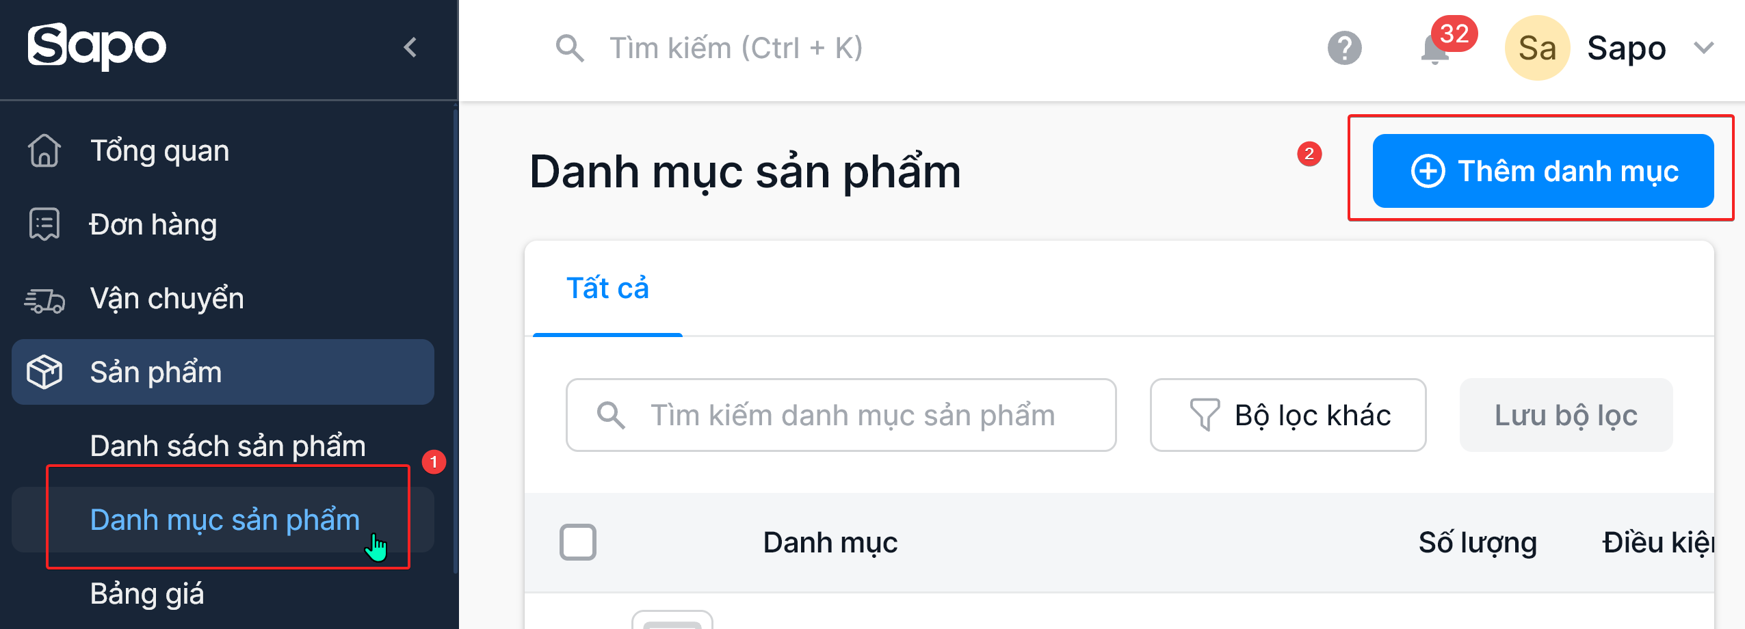
Task: Open Bộ lọc khác filters
Action: (1288, 415)
